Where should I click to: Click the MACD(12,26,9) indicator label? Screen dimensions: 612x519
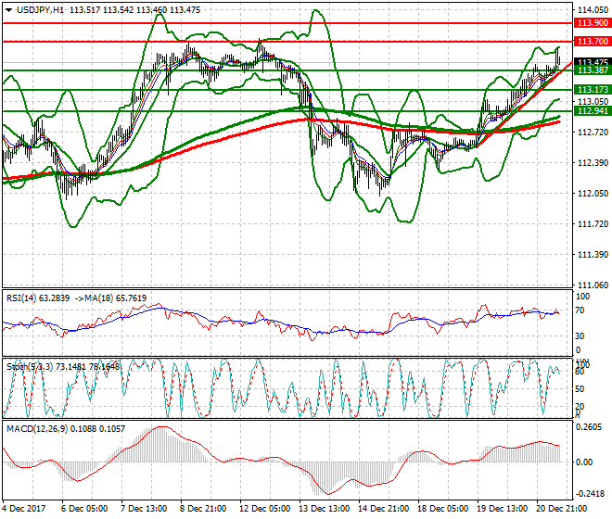point(34,429)
